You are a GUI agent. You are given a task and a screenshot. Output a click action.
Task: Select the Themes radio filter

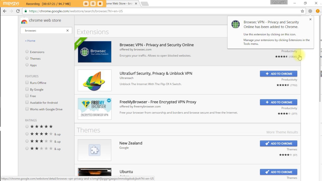pyautogui.click(x=27, y=58)
